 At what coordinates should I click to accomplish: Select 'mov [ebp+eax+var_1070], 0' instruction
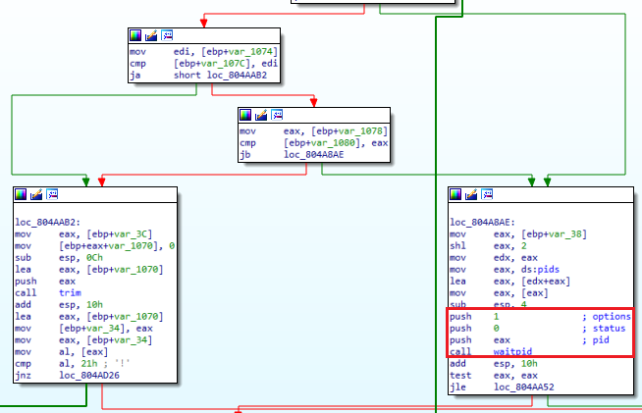pos(95,246)
